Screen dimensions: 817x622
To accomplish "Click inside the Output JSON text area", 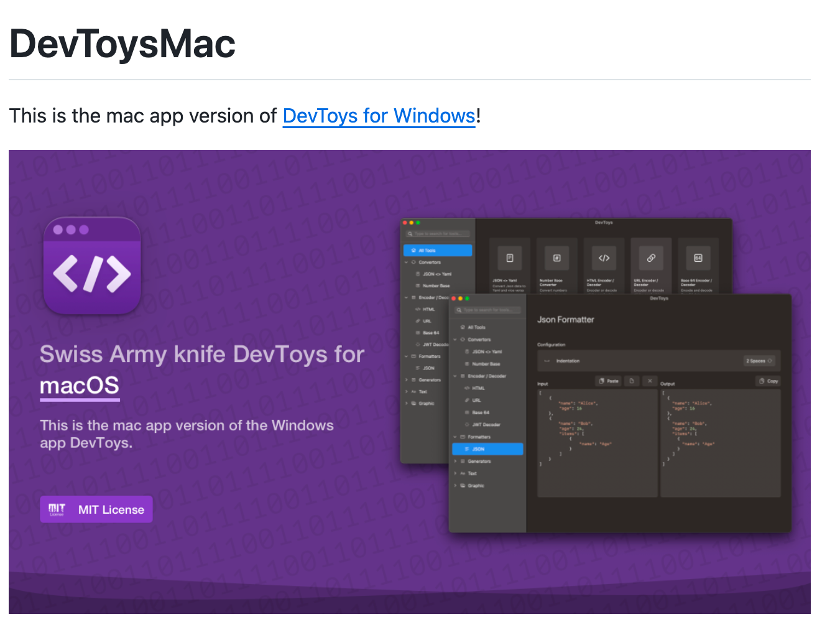I will coord(721,443).
